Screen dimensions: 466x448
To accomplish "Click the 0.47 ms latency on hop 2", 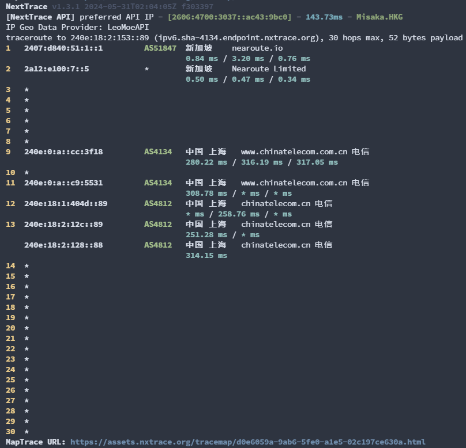I will [248, 79].
